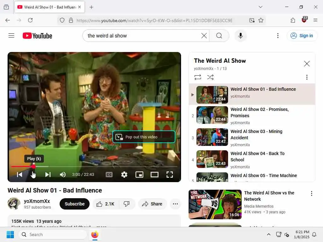323x242 pixels.
Task: Open The Weird Al Show vs the Network
Action: tap(269, 196)
